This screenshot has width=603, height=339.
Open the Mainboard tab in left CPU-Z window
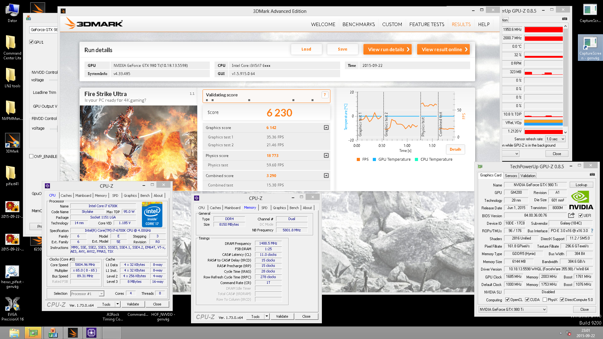tap(83, 196)
